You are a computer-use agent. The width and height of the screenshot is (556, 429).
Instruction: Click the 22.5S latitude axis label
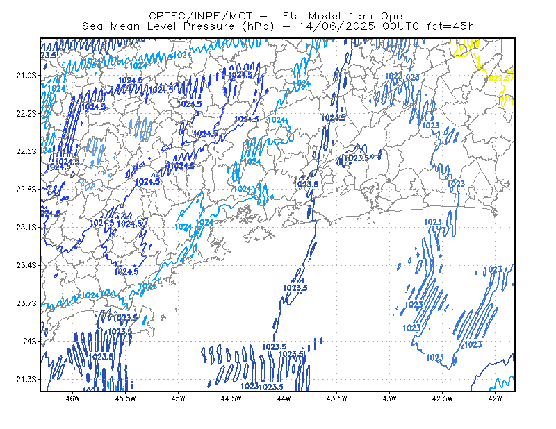pyautogui.click(x=26, y=151)
